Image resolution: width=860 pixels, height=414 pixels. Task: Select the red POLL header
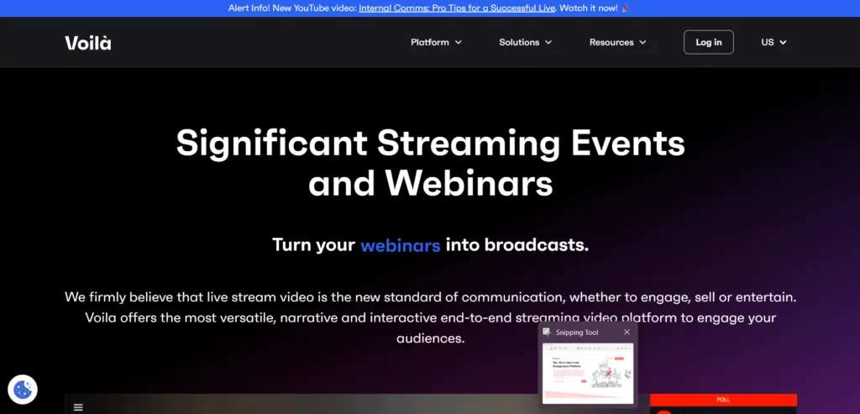723,400
